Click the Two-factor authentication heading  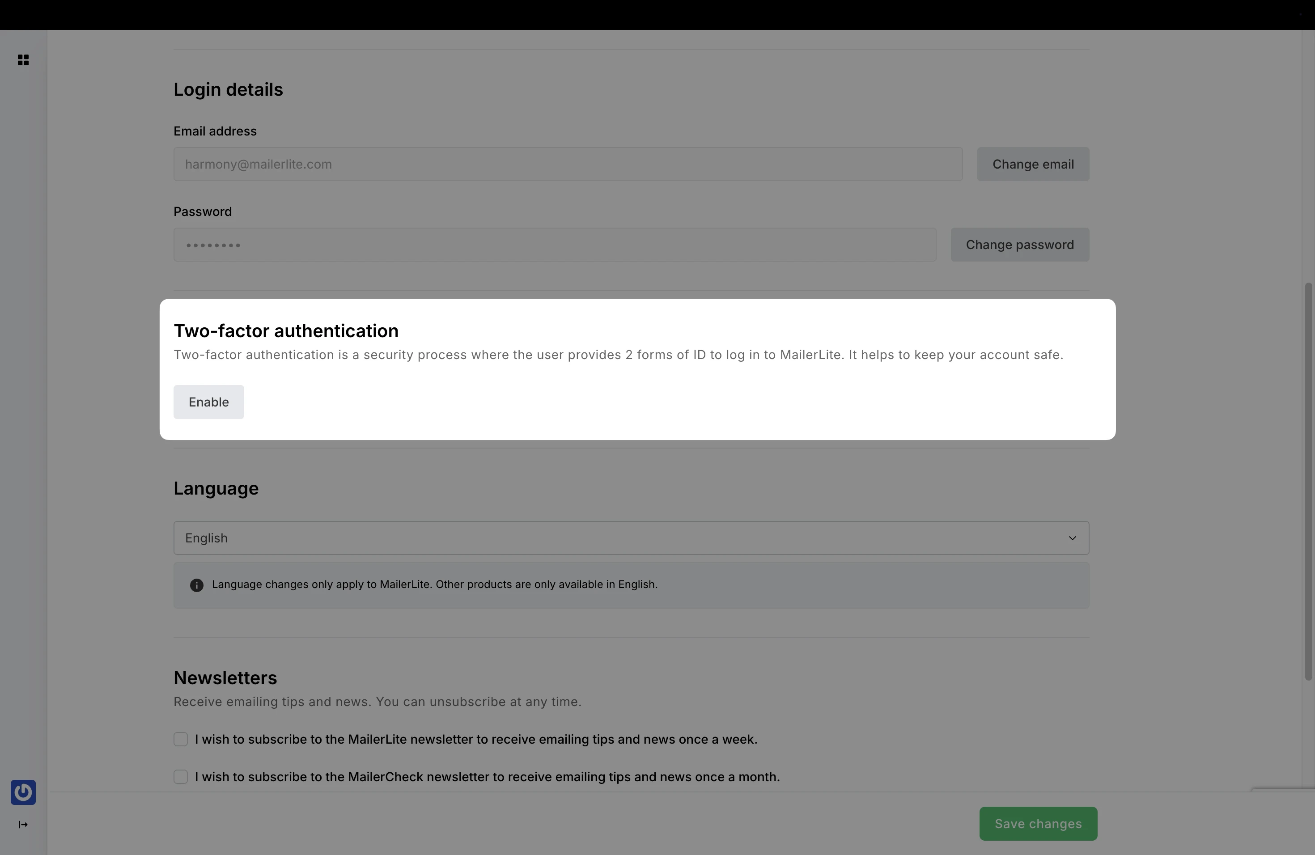[x=286, y=331]
